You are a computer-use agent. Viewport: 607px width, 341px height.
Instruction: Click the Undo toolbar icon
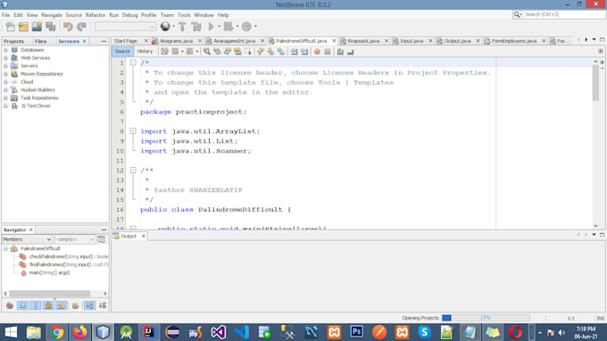point(68,26)
